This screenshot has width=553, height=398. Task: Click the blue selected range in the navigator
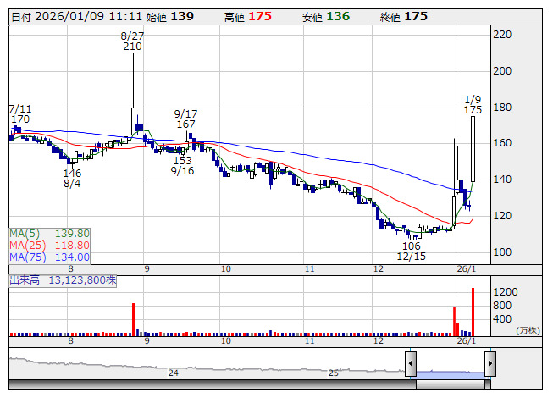point(450,373)
